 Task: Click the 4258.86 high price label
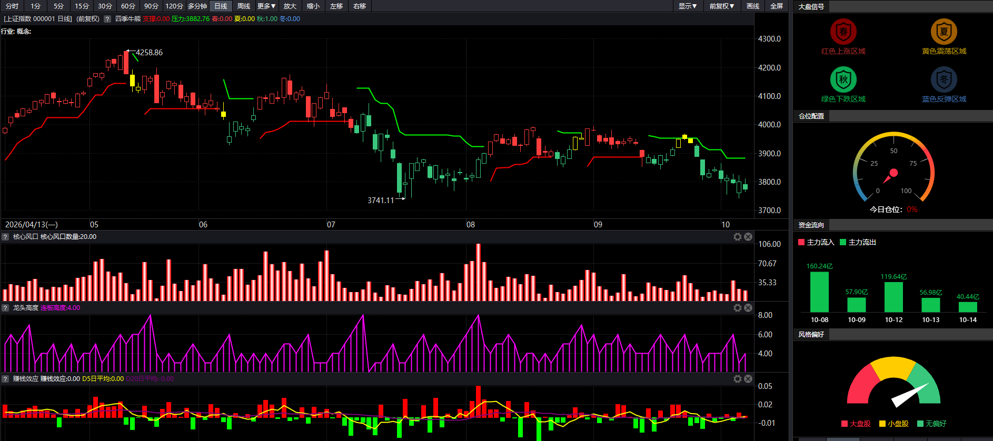point(149,53)
